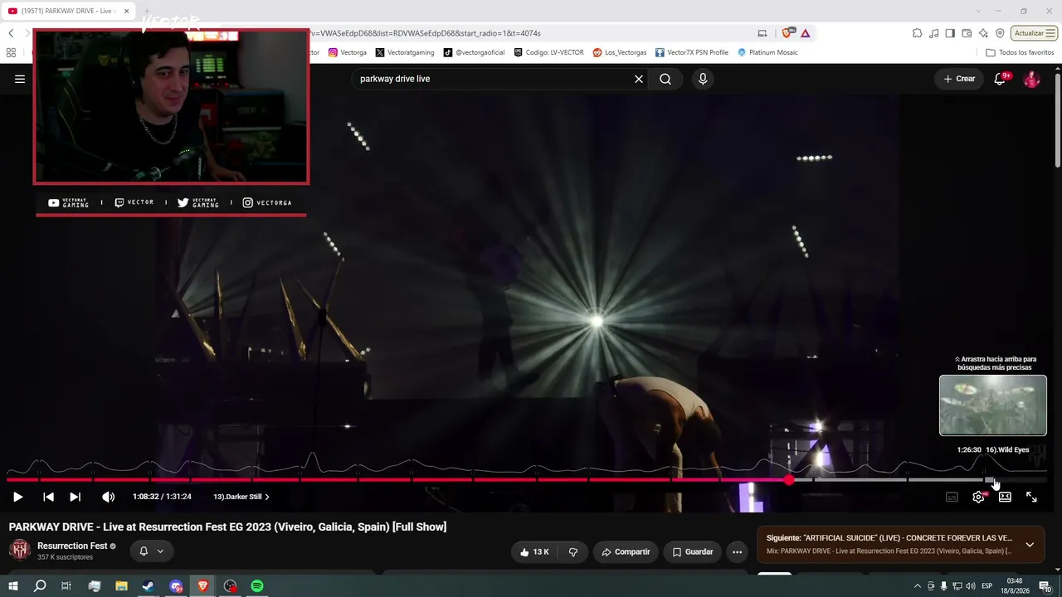This screenshot has height=597, width=1062.
Task: Open more video actions menu
Action: [x=737, y=551]
